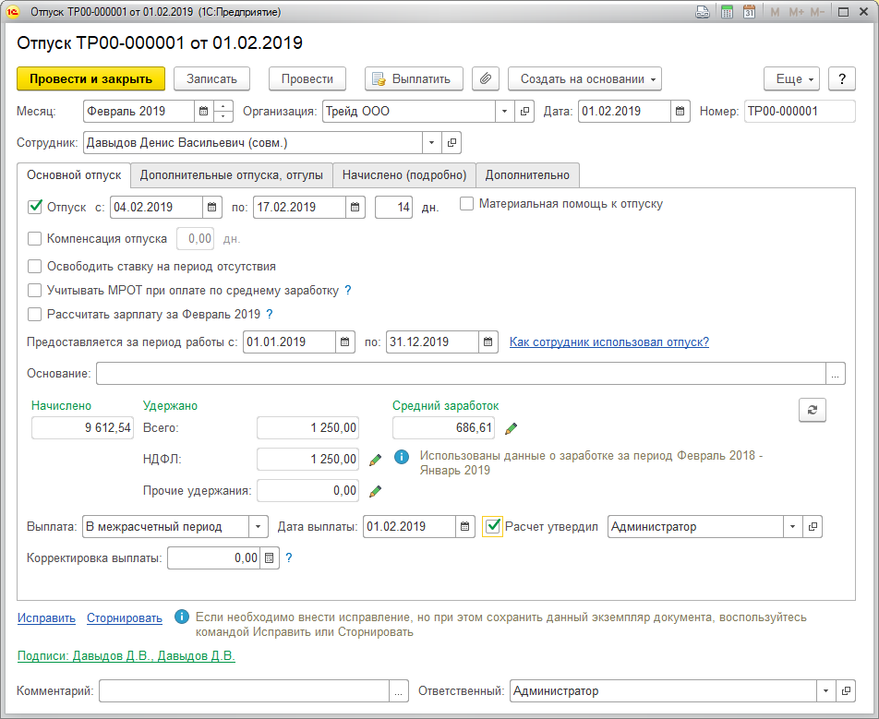Image resolution: width=879 pixels, height=719 pixels.
Task: Click Провести button
Action: coord(307,79)
